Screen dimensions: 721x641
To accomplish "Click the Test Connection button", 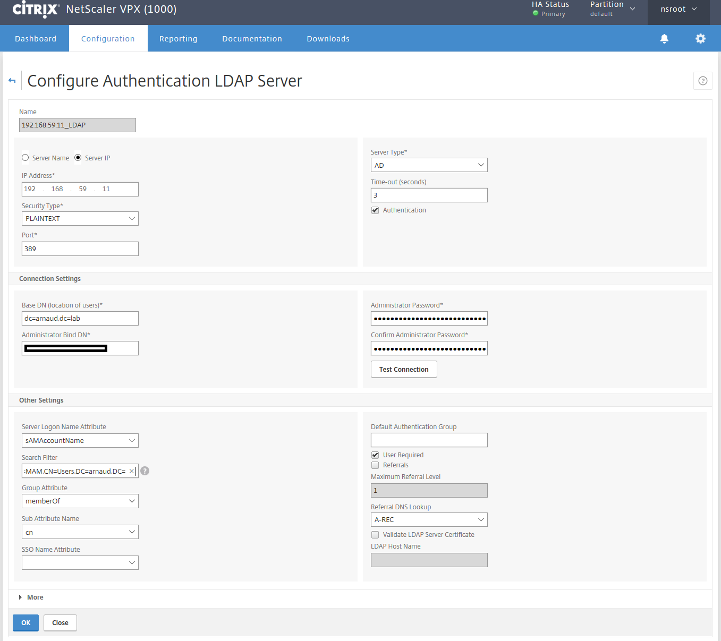I will [x=404, y=370].
